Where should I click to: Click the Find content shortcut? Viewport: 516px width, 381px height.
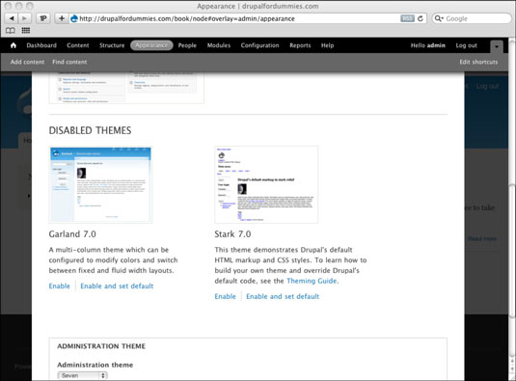69,62
